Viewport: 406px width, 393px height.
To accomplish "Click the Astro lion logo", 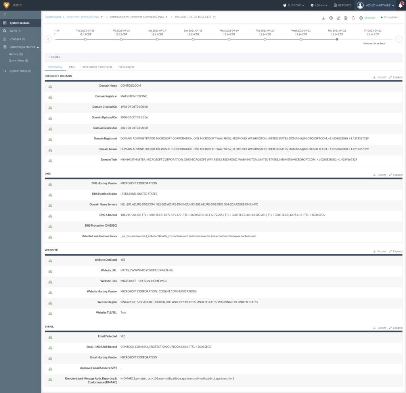I will pos(6,5).
